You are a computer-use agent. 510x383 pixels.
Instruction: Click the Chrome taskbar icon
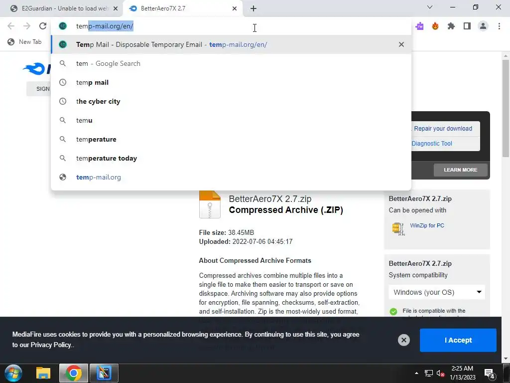click(74, 373)
